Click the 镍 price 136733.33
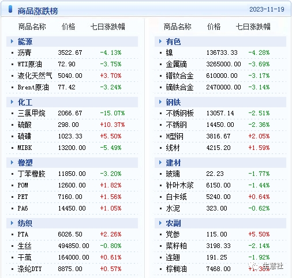 [222, 52]
